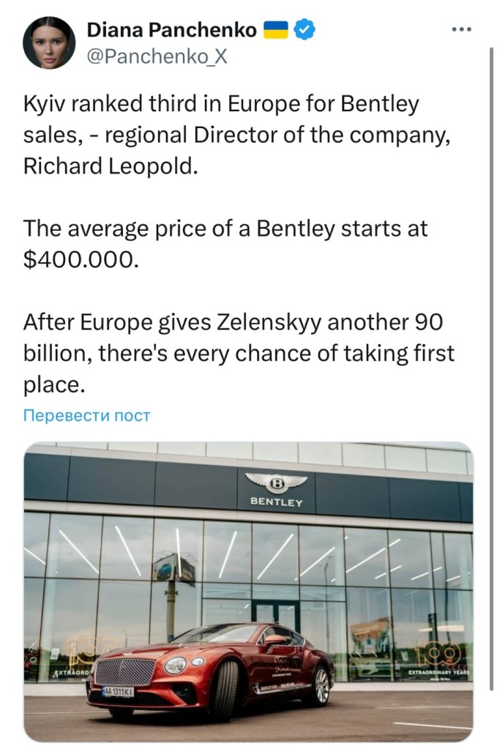Image resolution: width=497 pixels, height=749 pixels.
Task: Click the Bentley winged logo on the facade
Action: pos(276,482)
